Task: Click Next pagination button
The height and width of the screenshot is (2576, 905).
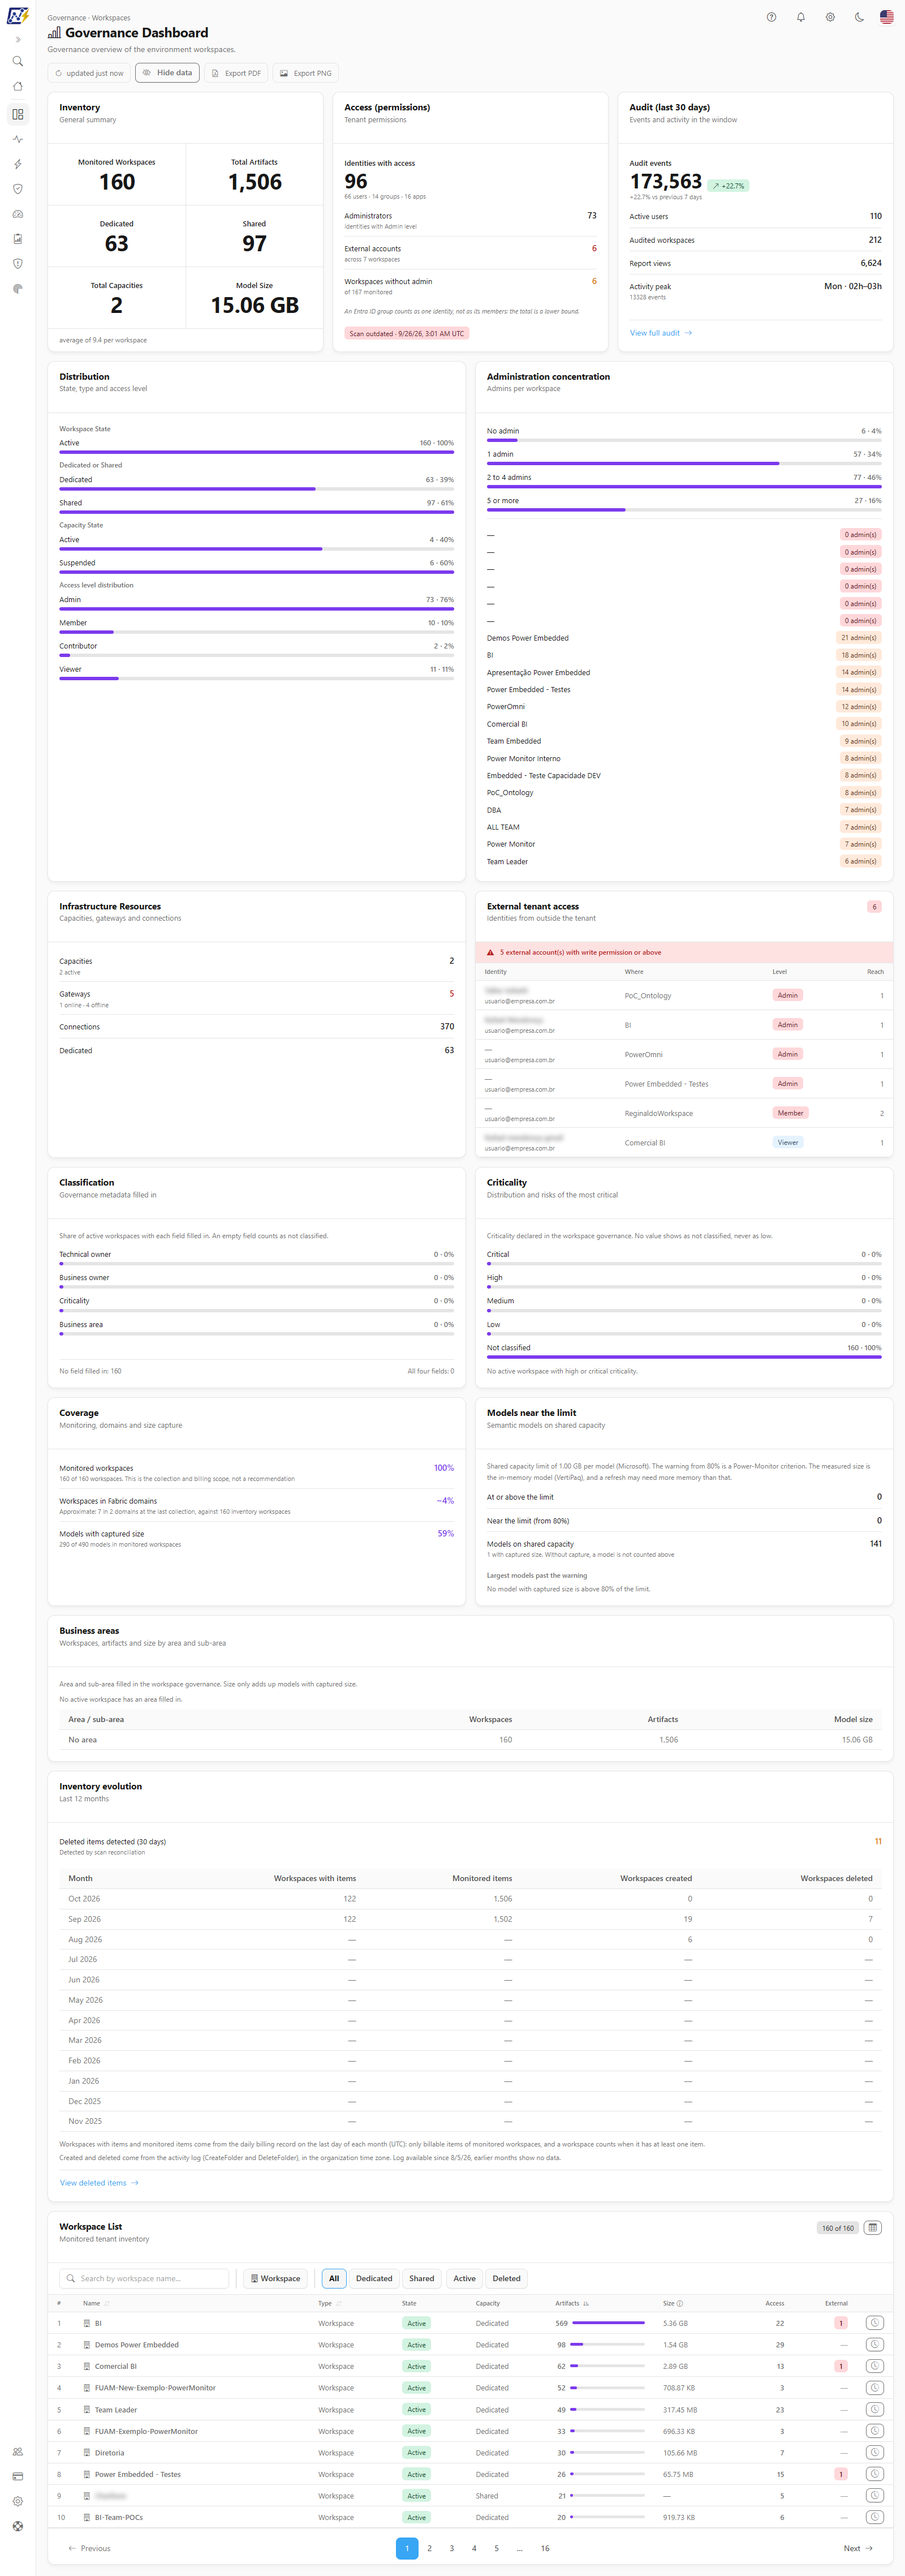Action: tap(858, 2548)
